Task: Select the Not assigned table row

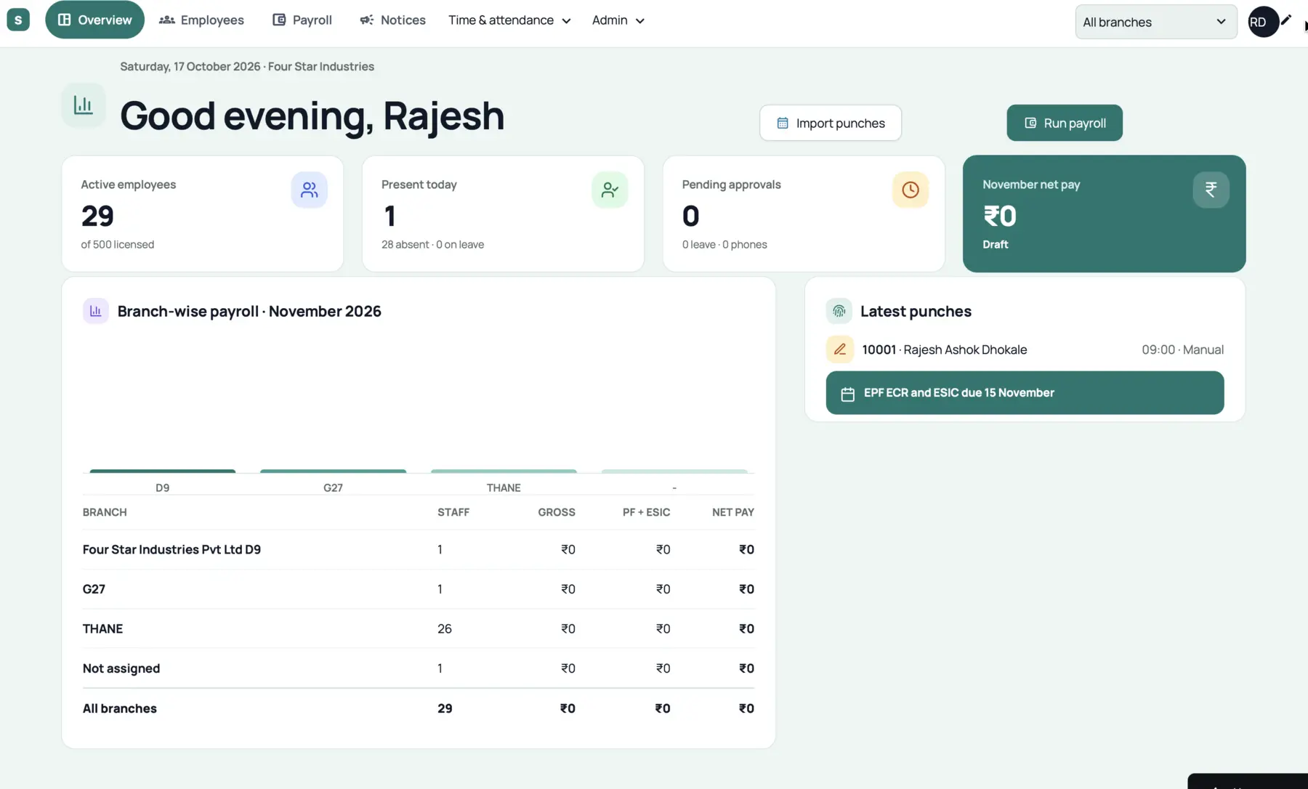Action: point(419,668)
